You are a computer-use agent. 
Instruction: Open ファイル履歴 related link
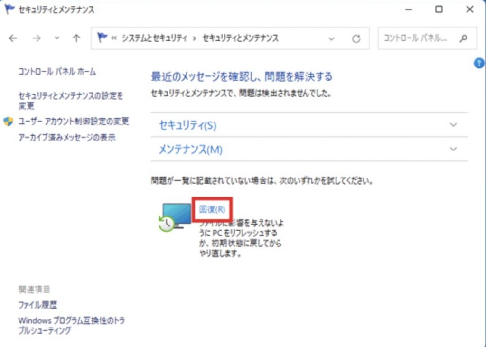tap(37, 305)
